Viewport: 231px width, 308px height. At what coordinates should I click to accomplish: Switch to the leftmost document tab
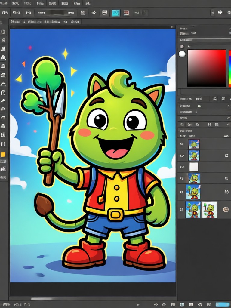tap(15, 22)
